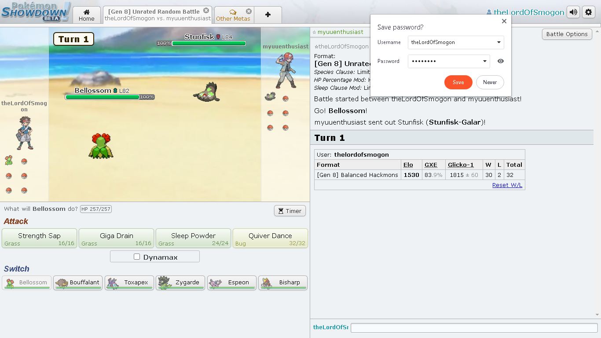Use the Giga Drain move
The image size is (601, 338).
[x=116, y=238]
